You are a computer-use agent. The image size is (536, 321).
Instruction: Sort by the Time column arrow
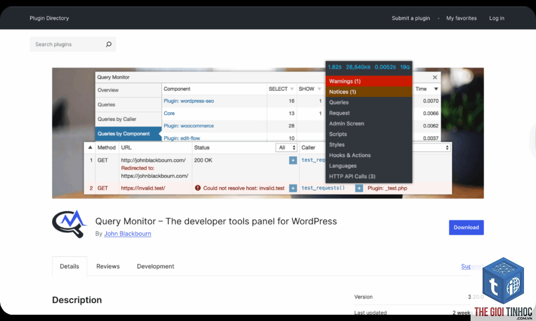pyautogui.click(x=436, y=89)
